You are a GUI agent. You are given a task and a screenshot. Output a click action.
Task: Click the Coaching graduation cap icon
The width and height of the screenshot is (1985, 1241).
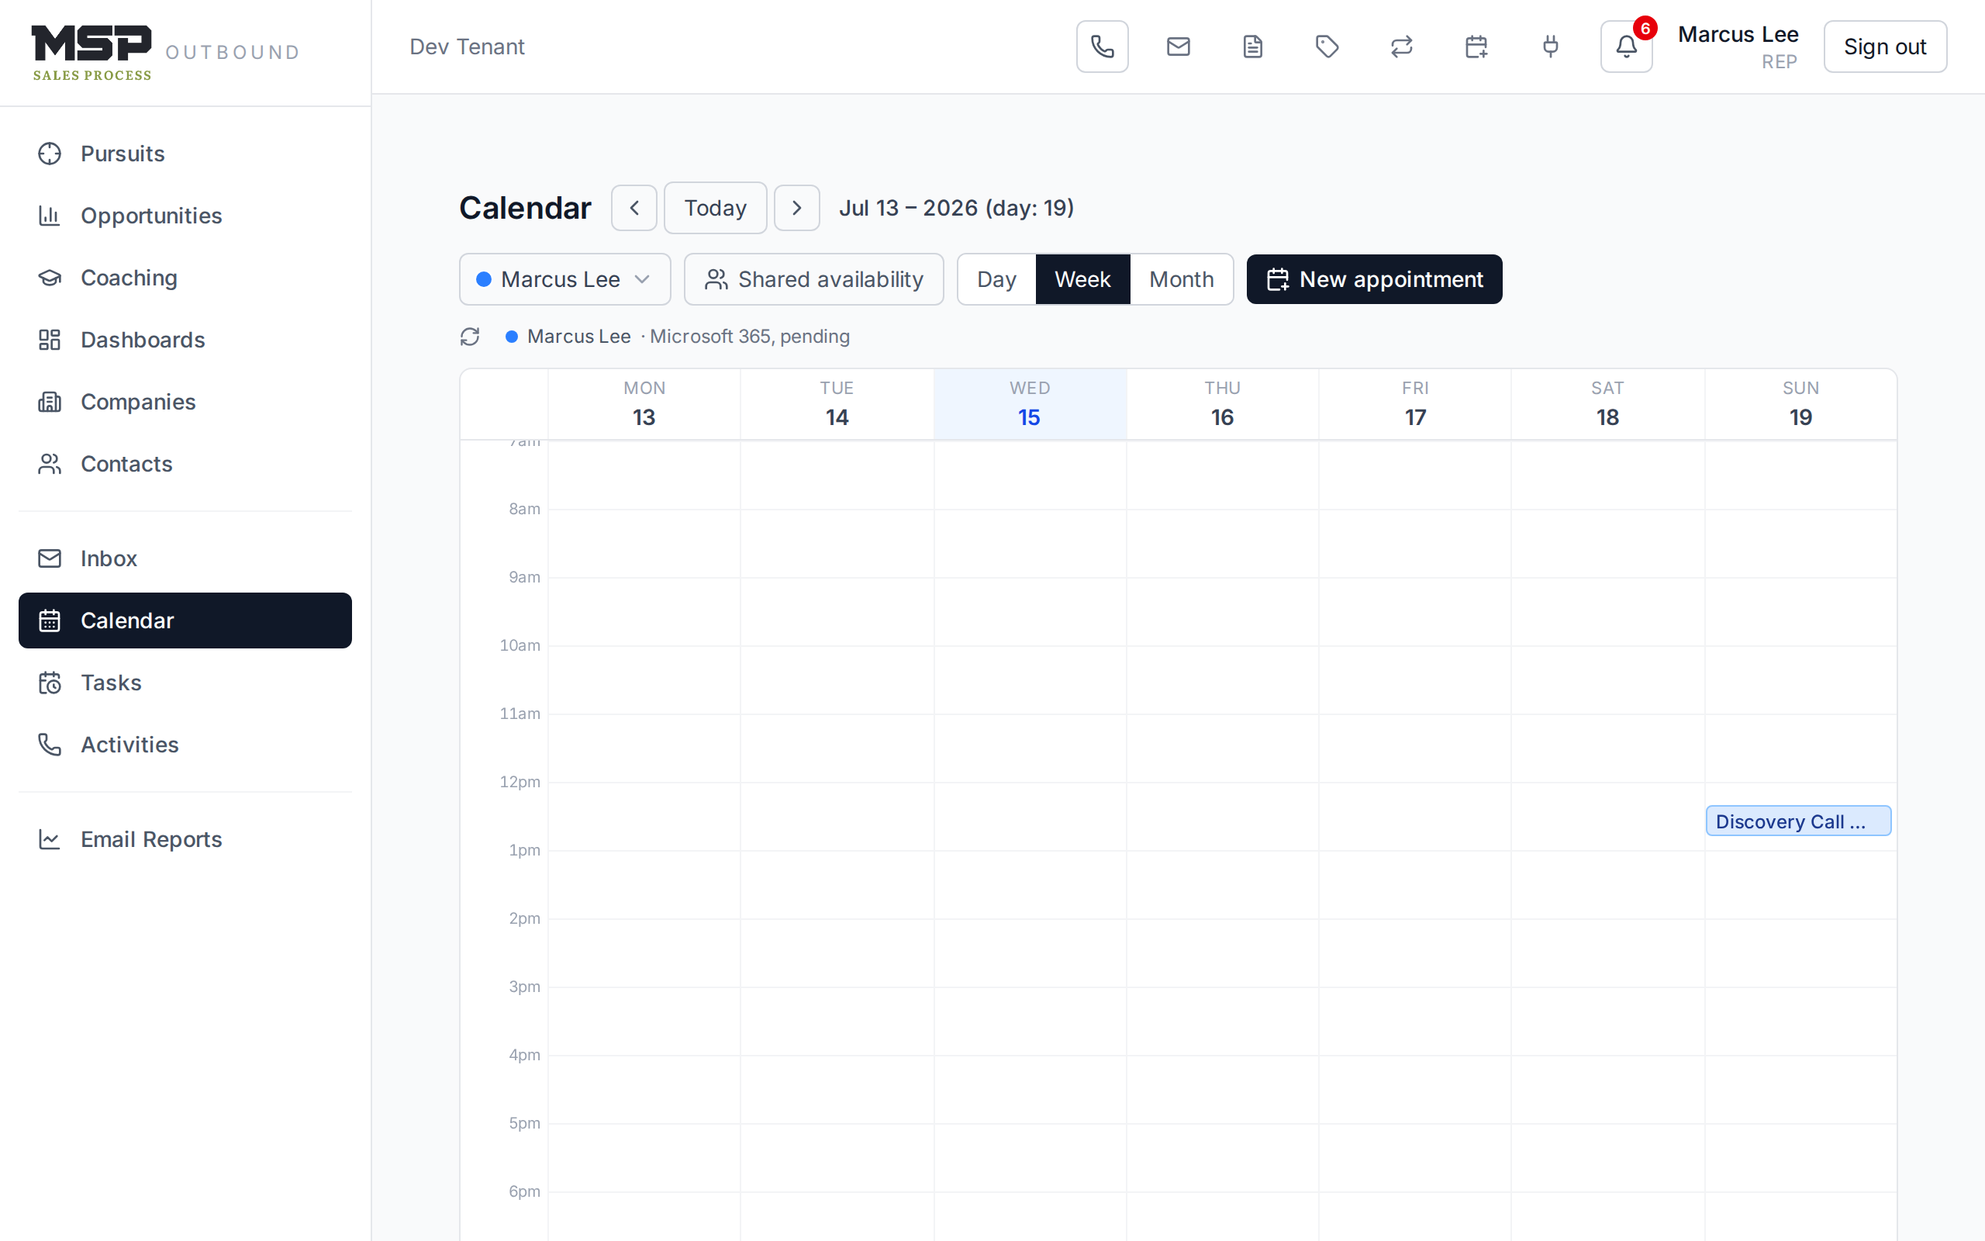[49, 278]
